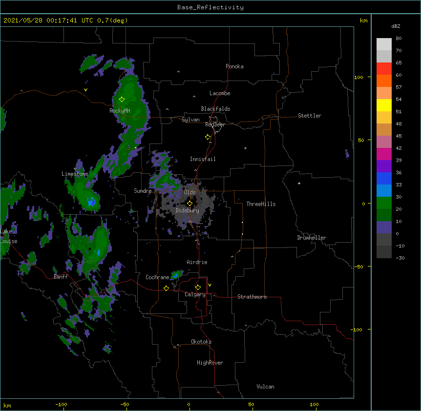
Task: Click the Olds city label
Action: pyautogui.click(x=189, y=192)
